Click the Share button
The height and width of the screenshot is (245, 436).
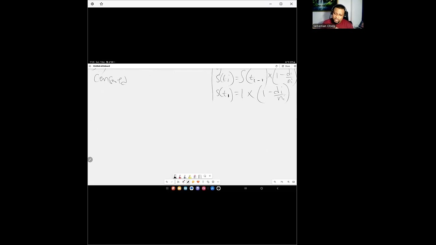pyautogui.click(x=286, y=66)
